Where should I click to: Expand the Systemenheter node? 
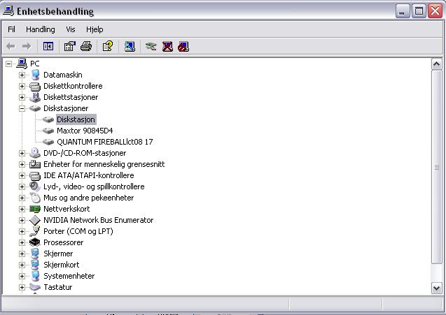22,276
